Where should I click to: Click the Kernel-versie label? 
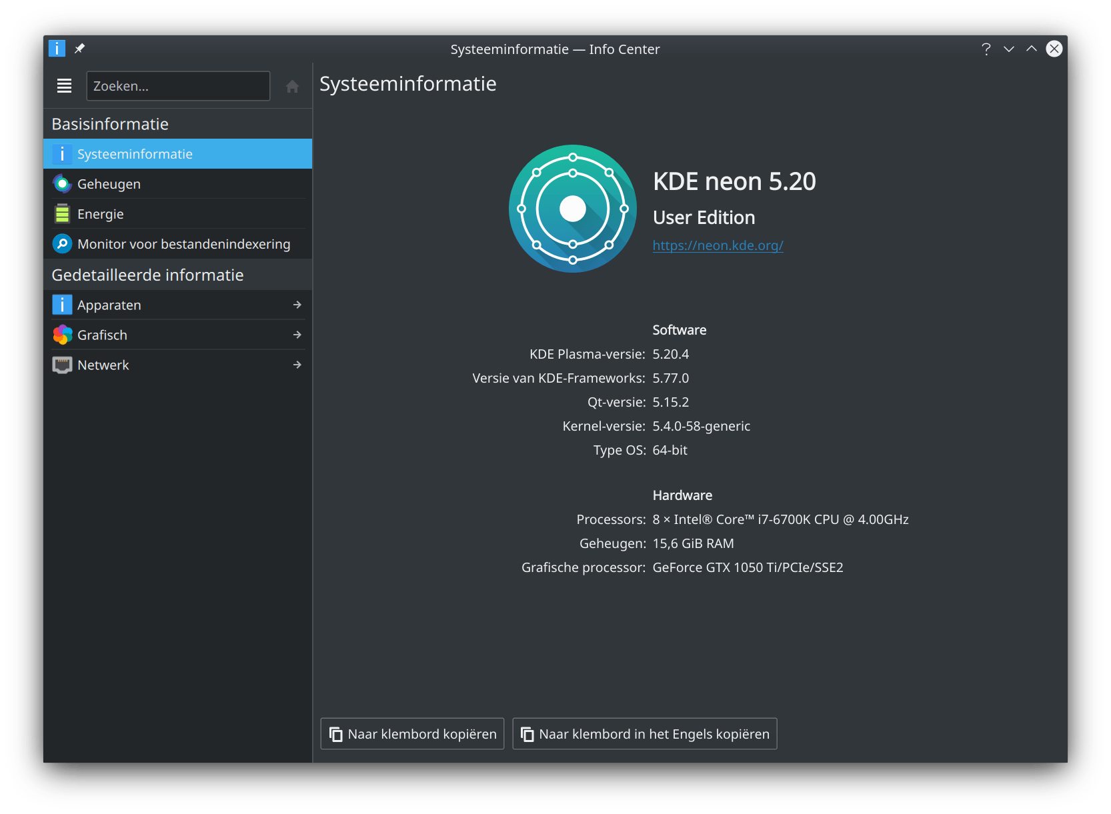click(604, 426)
